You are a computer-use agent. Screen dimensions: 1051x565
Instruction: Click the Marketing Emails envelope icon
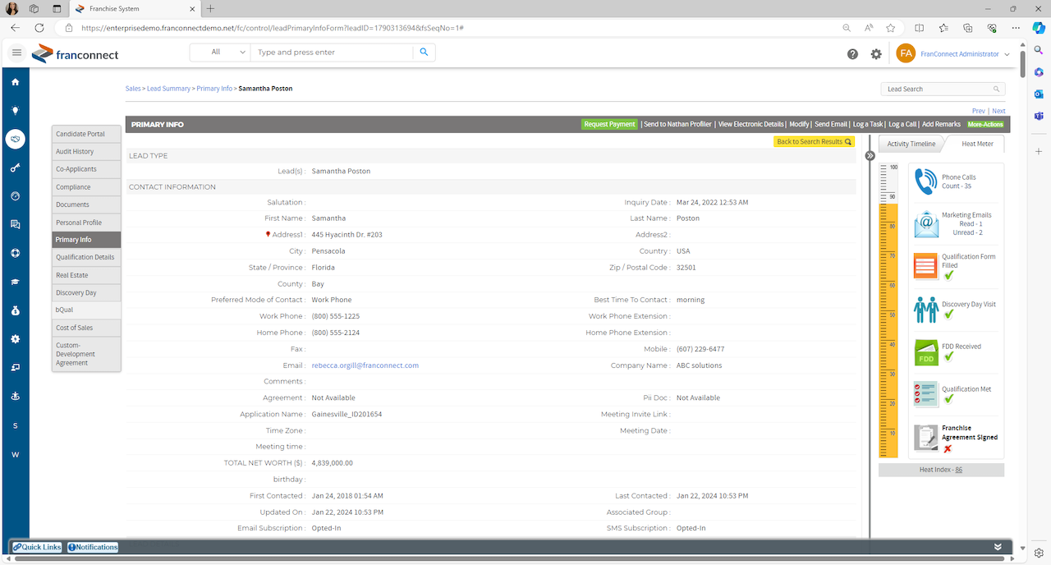(926, 223)
